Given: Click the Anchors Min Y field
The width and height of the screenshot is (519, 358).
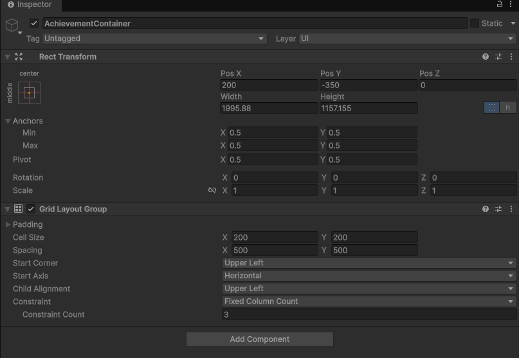Looking at the screenshot, I should click(x=372, y=132).
